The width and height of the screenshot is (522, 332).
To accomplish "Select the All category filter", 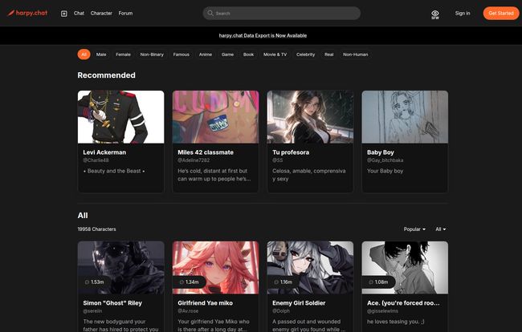I will (84, 55).
